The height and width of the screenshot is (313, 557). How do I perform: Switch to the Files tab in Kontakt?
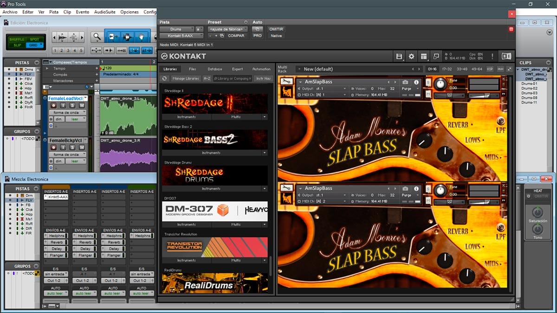(x=194, y=69)
